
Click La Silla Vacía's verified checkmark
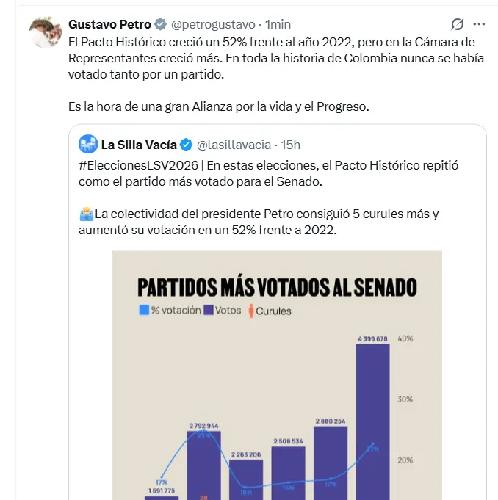[x=187, y=144]
